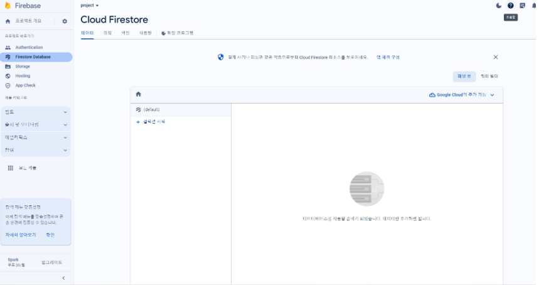Expand the fourth product category group

click(x=36, y=150)
